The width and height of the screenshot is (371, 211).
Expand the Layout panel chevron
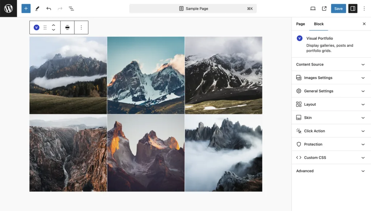[x=363, y=104]
